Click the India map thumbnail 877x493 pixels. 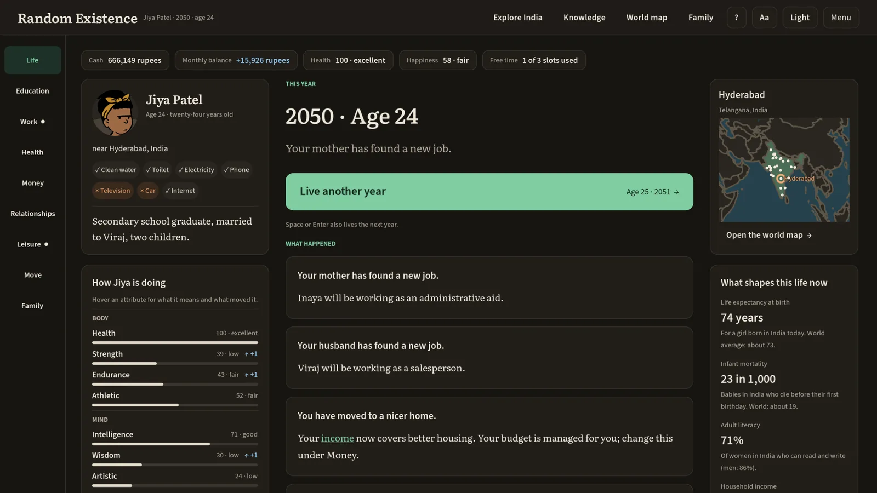point(784,170)
